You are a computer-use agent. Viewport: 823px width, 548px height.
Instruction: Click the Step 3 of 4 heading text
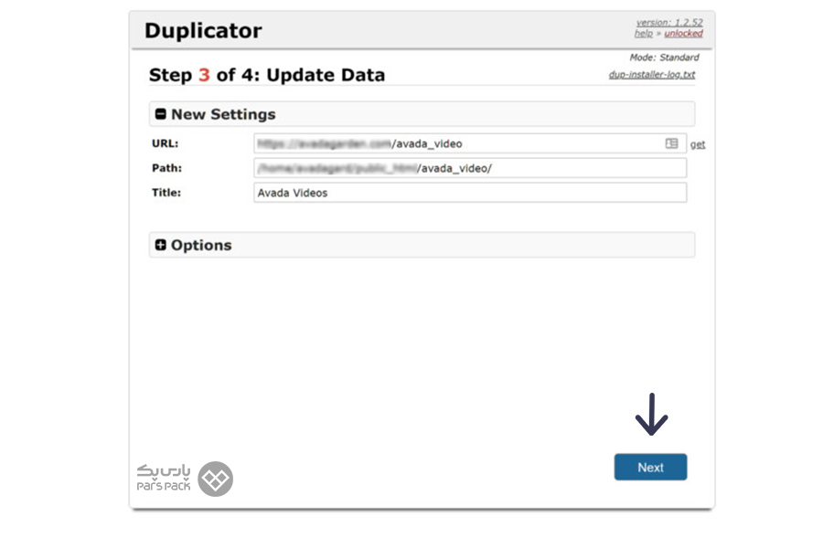point(267,75)
